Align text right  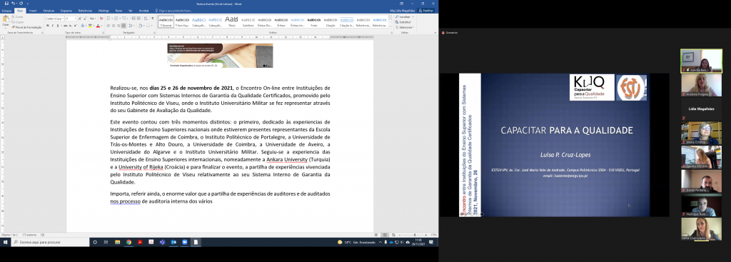[x=119, y=26]
